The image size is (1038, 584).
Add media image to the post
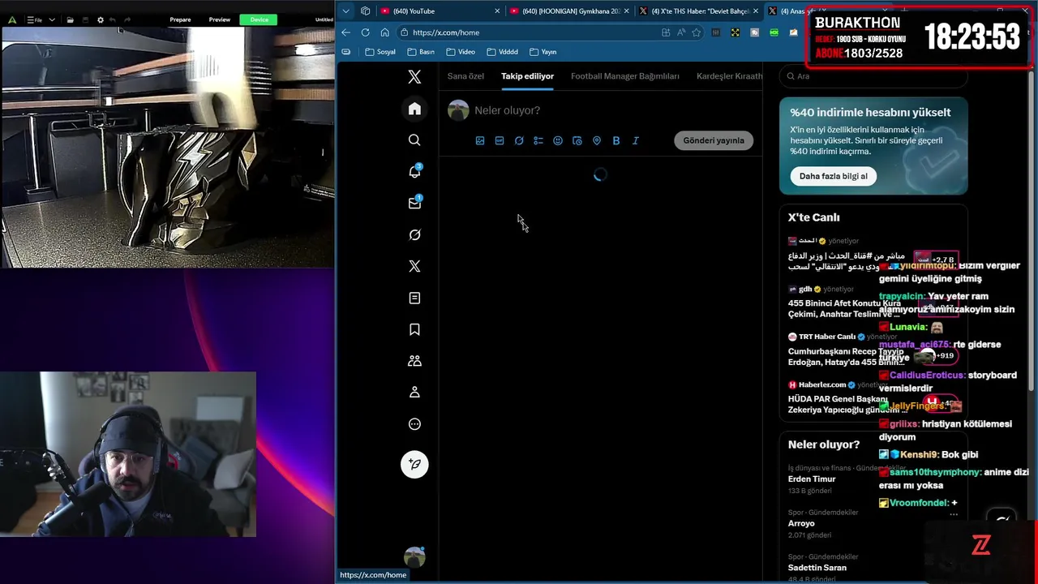coord(480,140)
